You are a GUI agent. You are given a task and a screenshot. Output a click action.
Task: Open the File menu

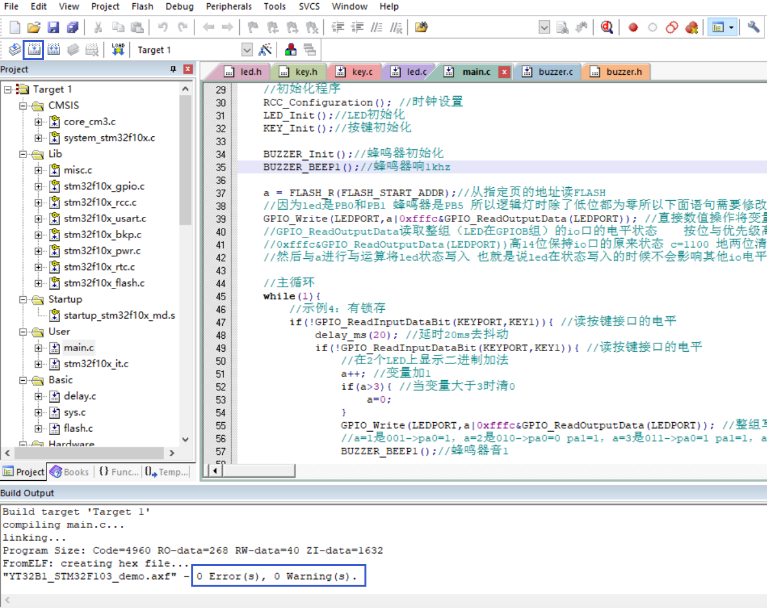11,6
